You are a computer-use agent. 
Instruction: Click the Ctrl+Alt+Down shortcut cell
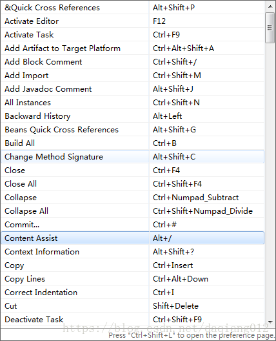click(207, 279)
